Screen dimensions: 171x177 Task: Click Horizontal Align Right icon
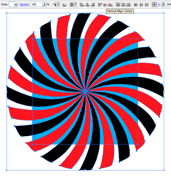pyautogui.click(x=93, y=5)
